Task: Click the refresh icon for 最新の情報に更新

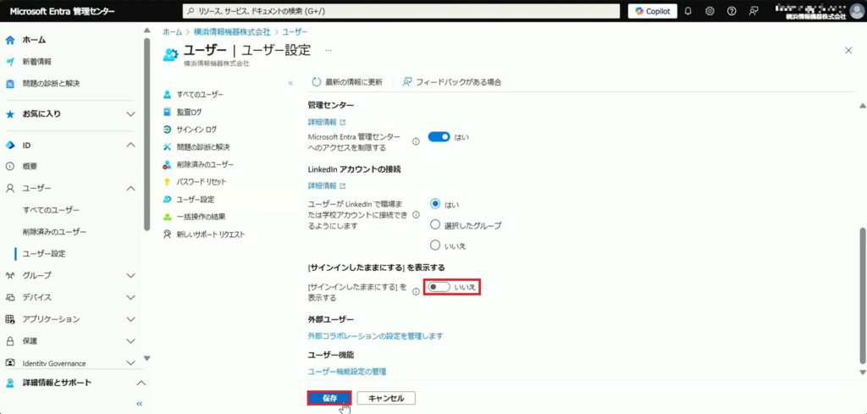Action: tap(317, 82)
